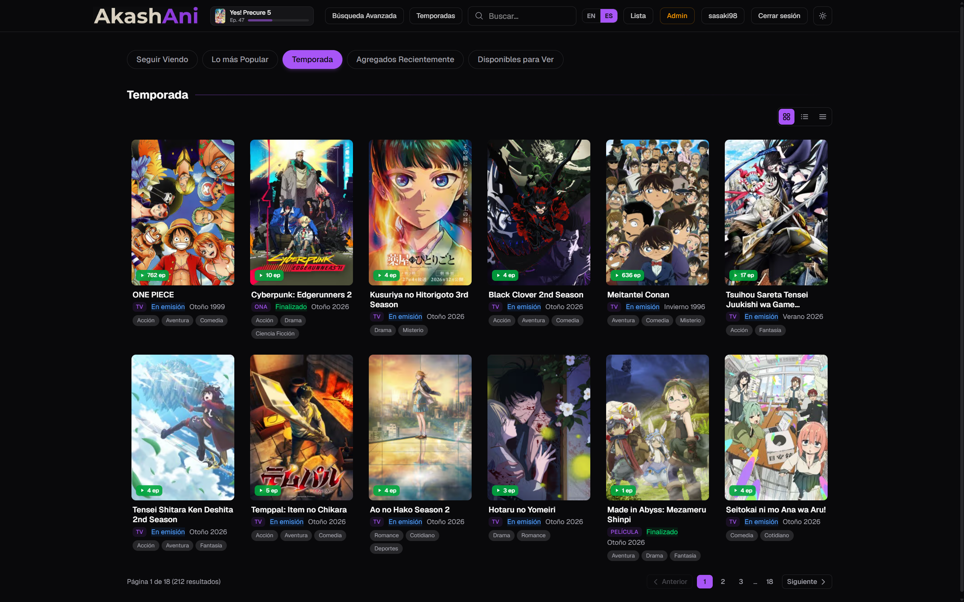Click the 3 ep play badge

click(505, 491)
